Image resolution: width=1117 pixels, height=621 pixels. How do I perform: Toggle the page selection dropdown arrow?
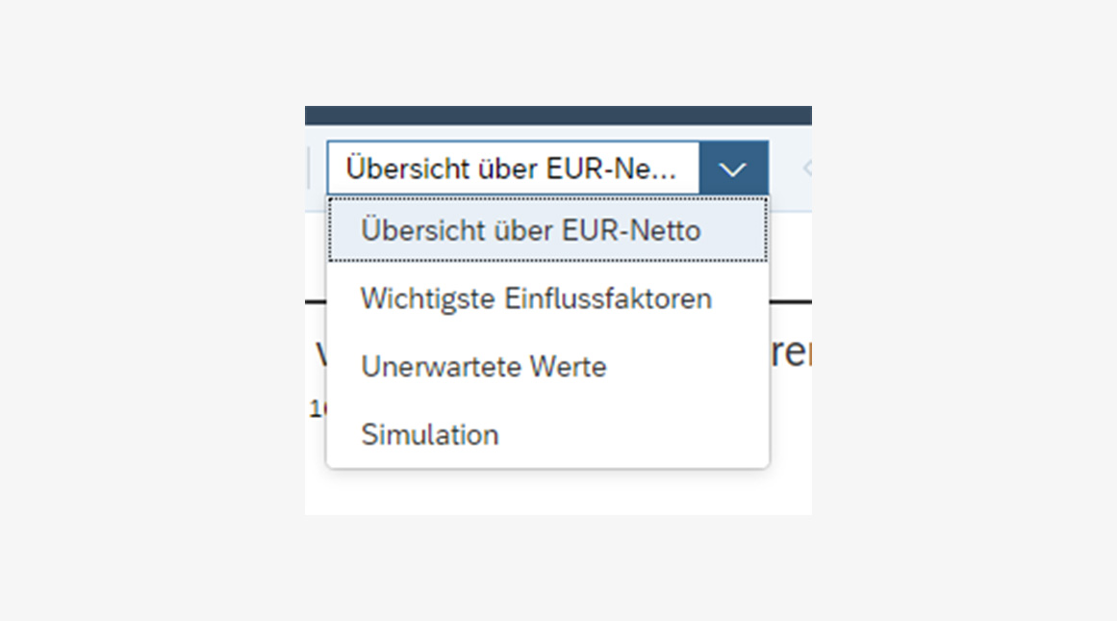pos(733,168)
